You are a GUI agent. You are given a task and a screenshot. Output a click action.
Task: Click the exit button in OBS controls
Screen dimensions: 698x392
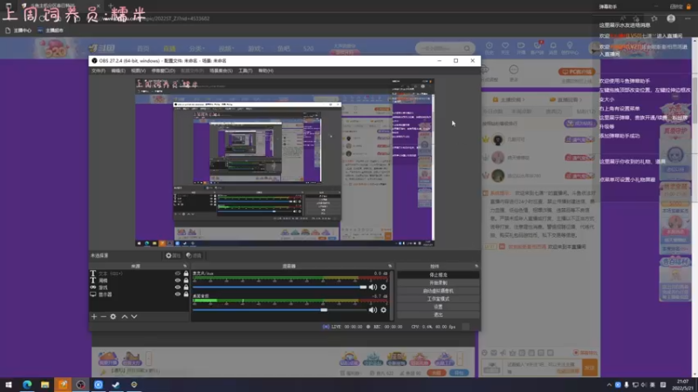438,314
